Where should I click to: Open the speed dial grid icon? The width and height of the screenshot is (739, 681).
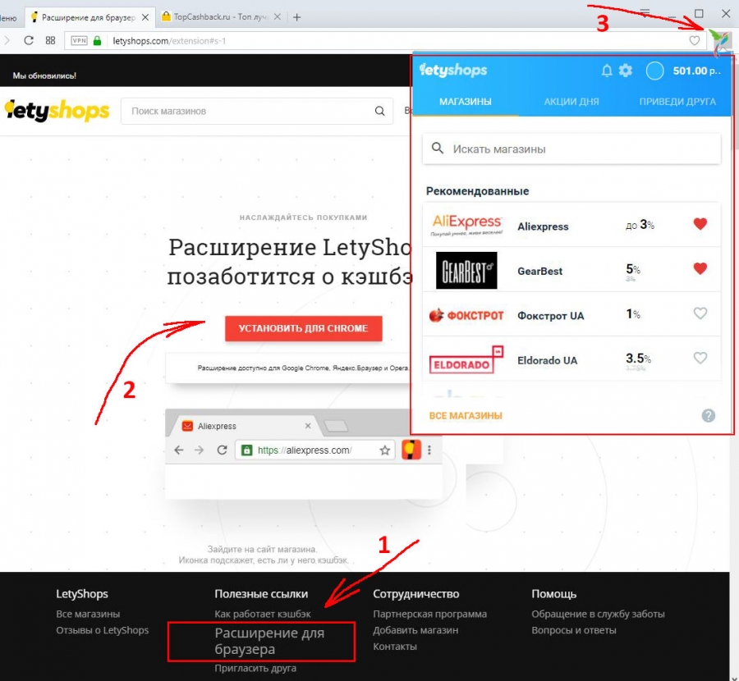(x=51, y=40)
